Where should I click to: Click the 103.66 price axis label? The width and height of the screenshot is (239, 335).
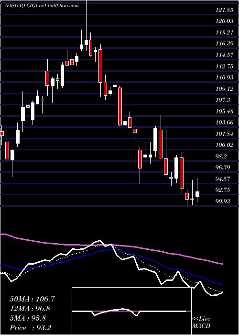(x=224, y=123)
